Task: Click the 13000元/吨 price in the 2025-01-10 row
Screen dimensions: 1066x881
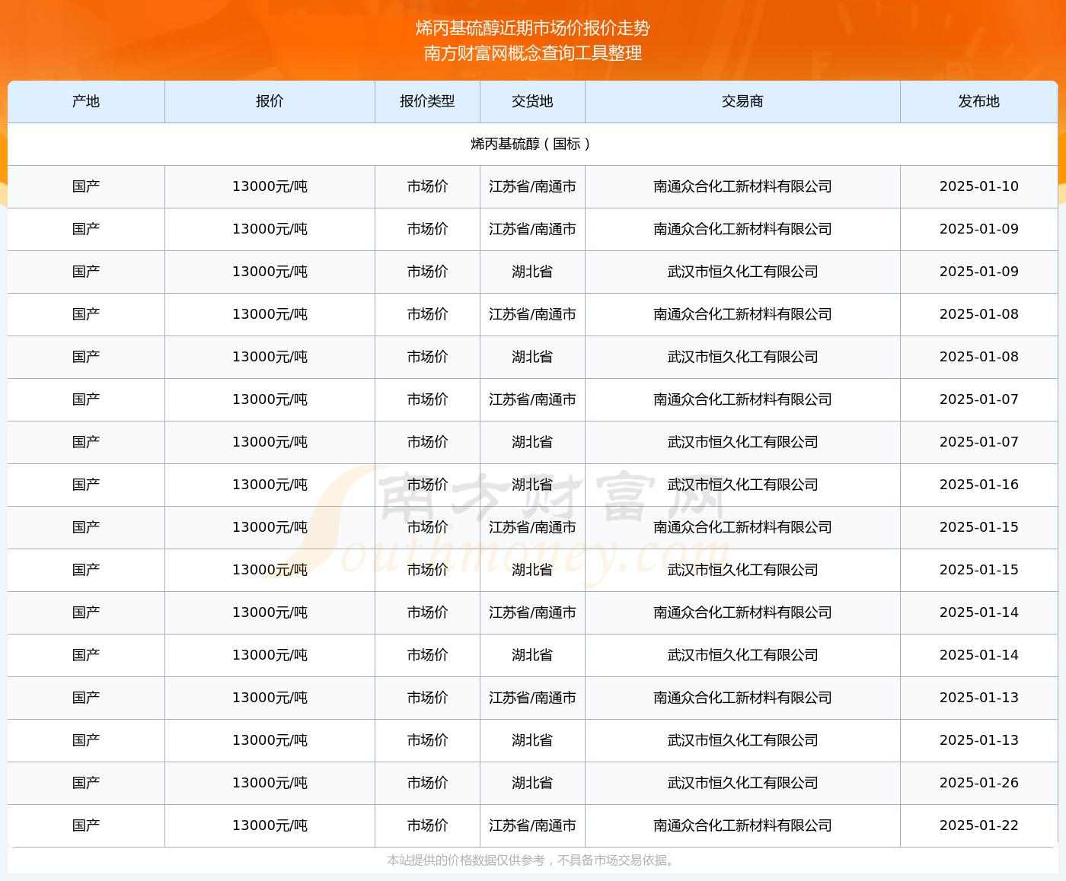Action: [270, 186]
